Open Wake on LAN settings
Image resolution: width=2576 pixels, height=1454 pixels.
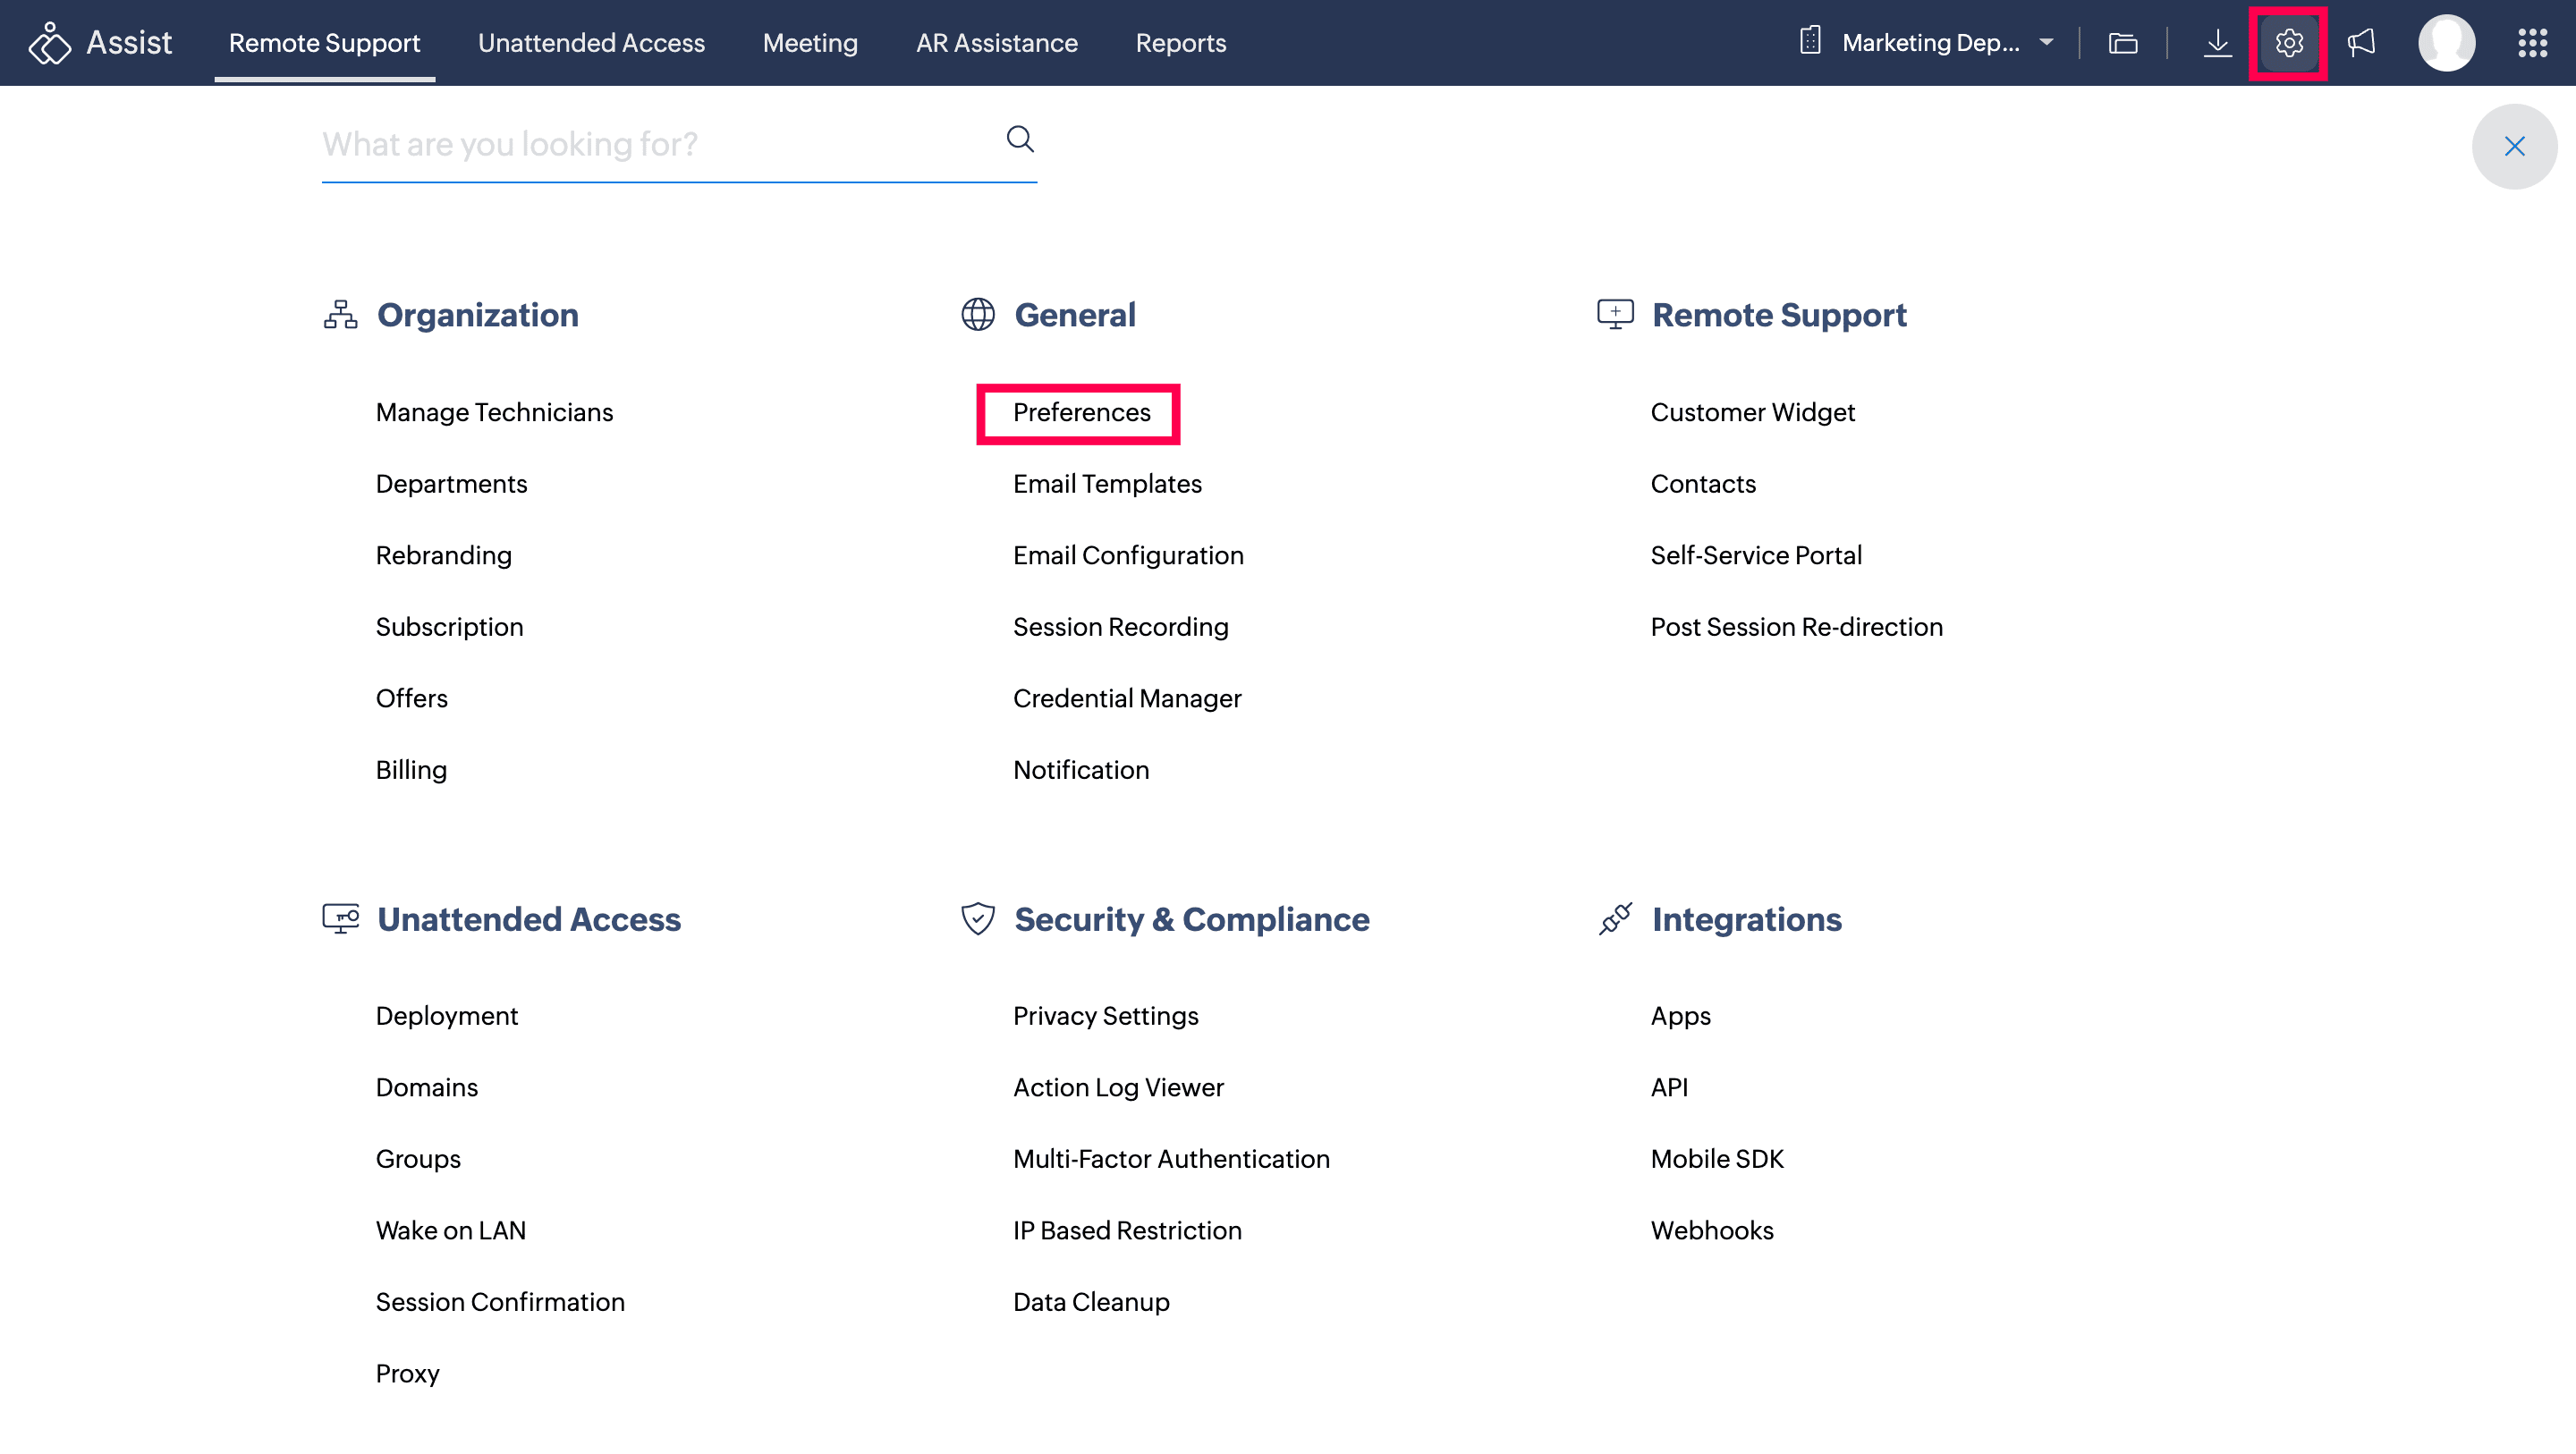pyautogui.click(x=450, y=1231)
